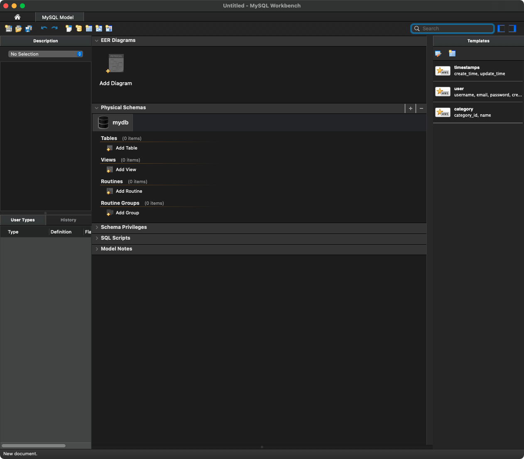
Task: Click the first icon in the Templates toolbar
Action: [x=438, y=54]
